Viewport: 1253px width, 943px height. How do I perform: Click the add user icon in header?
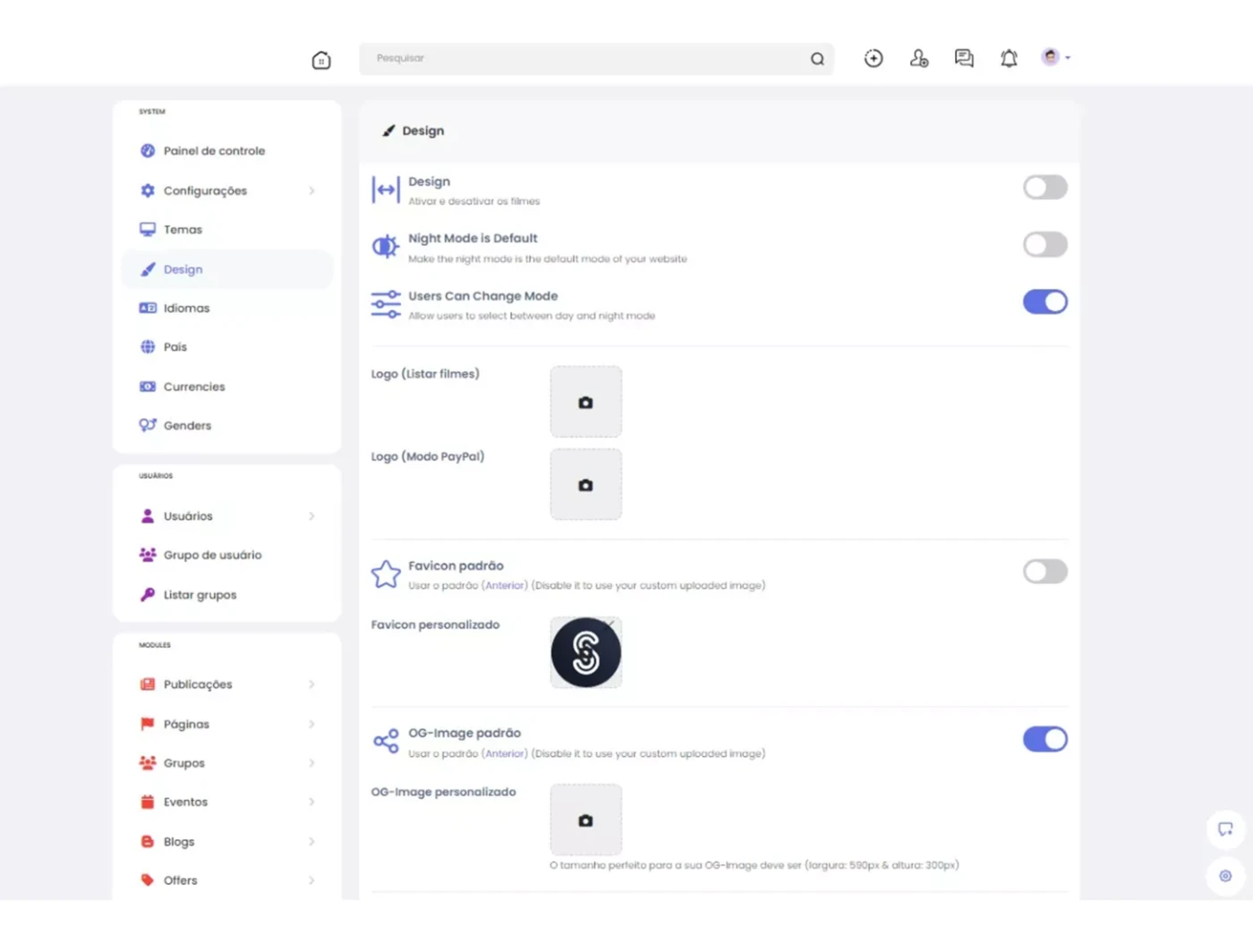point(919,58)
